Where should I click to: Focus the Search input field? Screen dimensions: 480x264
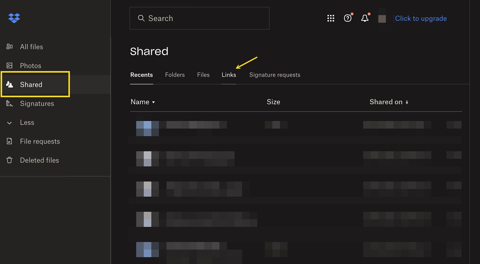point(199,18)
